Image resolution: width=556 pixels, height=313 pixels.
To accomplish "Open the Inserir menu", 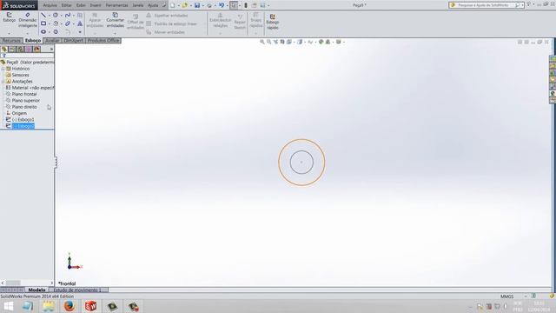I will click(95, 5).
